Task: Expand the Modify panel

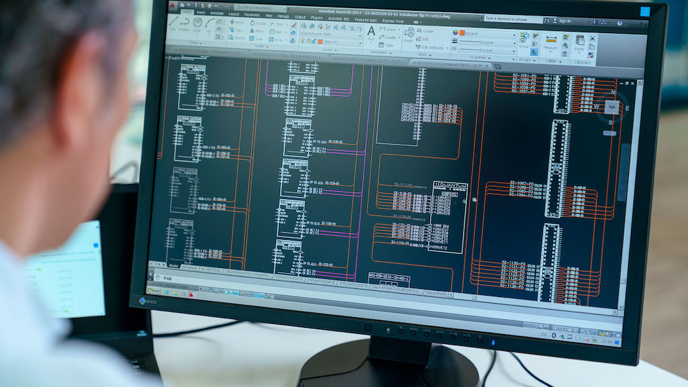Action: (x=262, y=46)
